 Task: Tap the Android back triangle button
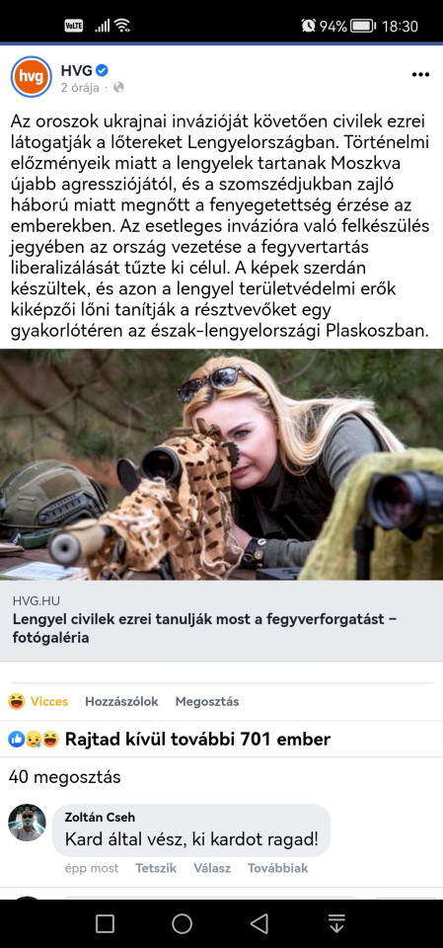click(x=259, y=923)
